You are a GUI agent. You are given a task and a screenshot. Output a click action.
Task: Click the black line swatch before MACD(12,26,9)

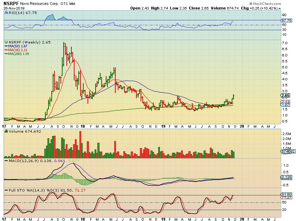pos(6,161)
